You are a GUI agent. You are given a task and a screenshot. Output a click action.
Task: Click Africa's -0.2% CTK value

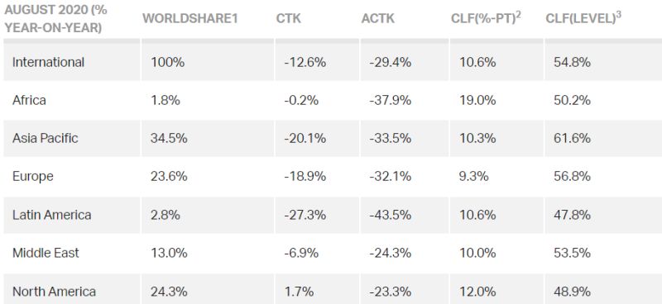pyautogui.click(x=301, y=100)
